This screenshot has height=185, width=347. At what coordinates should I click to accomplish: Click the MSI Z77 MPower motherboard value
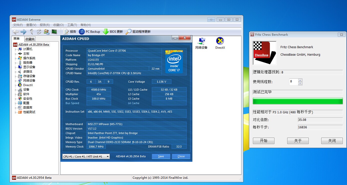pos(137,124)
